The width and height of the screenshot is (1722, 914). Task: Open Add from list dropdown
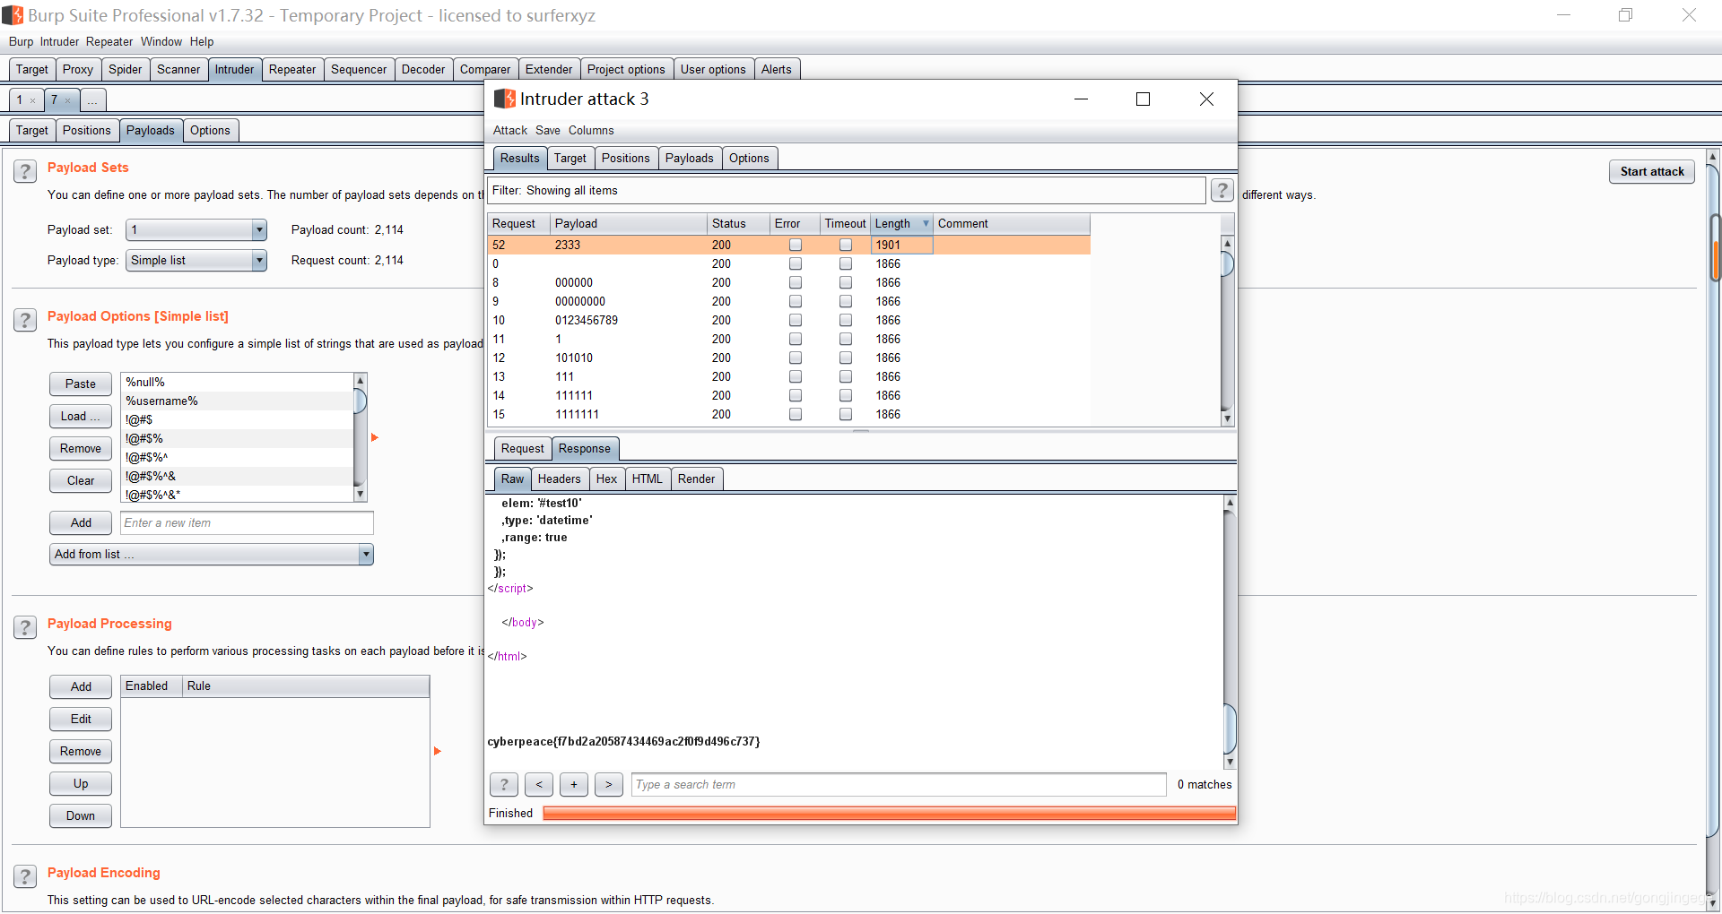pos(212,555)
